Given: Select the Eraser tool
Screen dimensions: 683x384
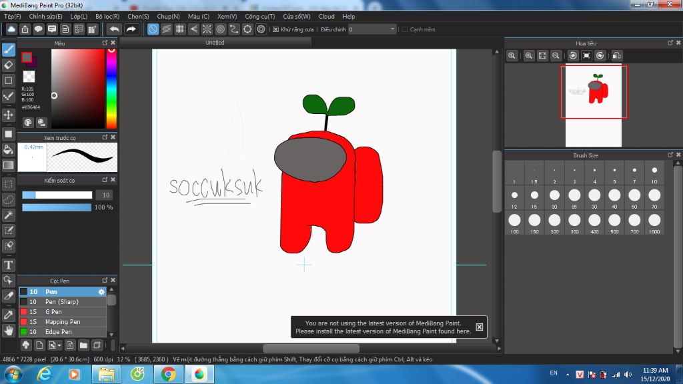Looking at the screenshot, I should tap(9, 65).
